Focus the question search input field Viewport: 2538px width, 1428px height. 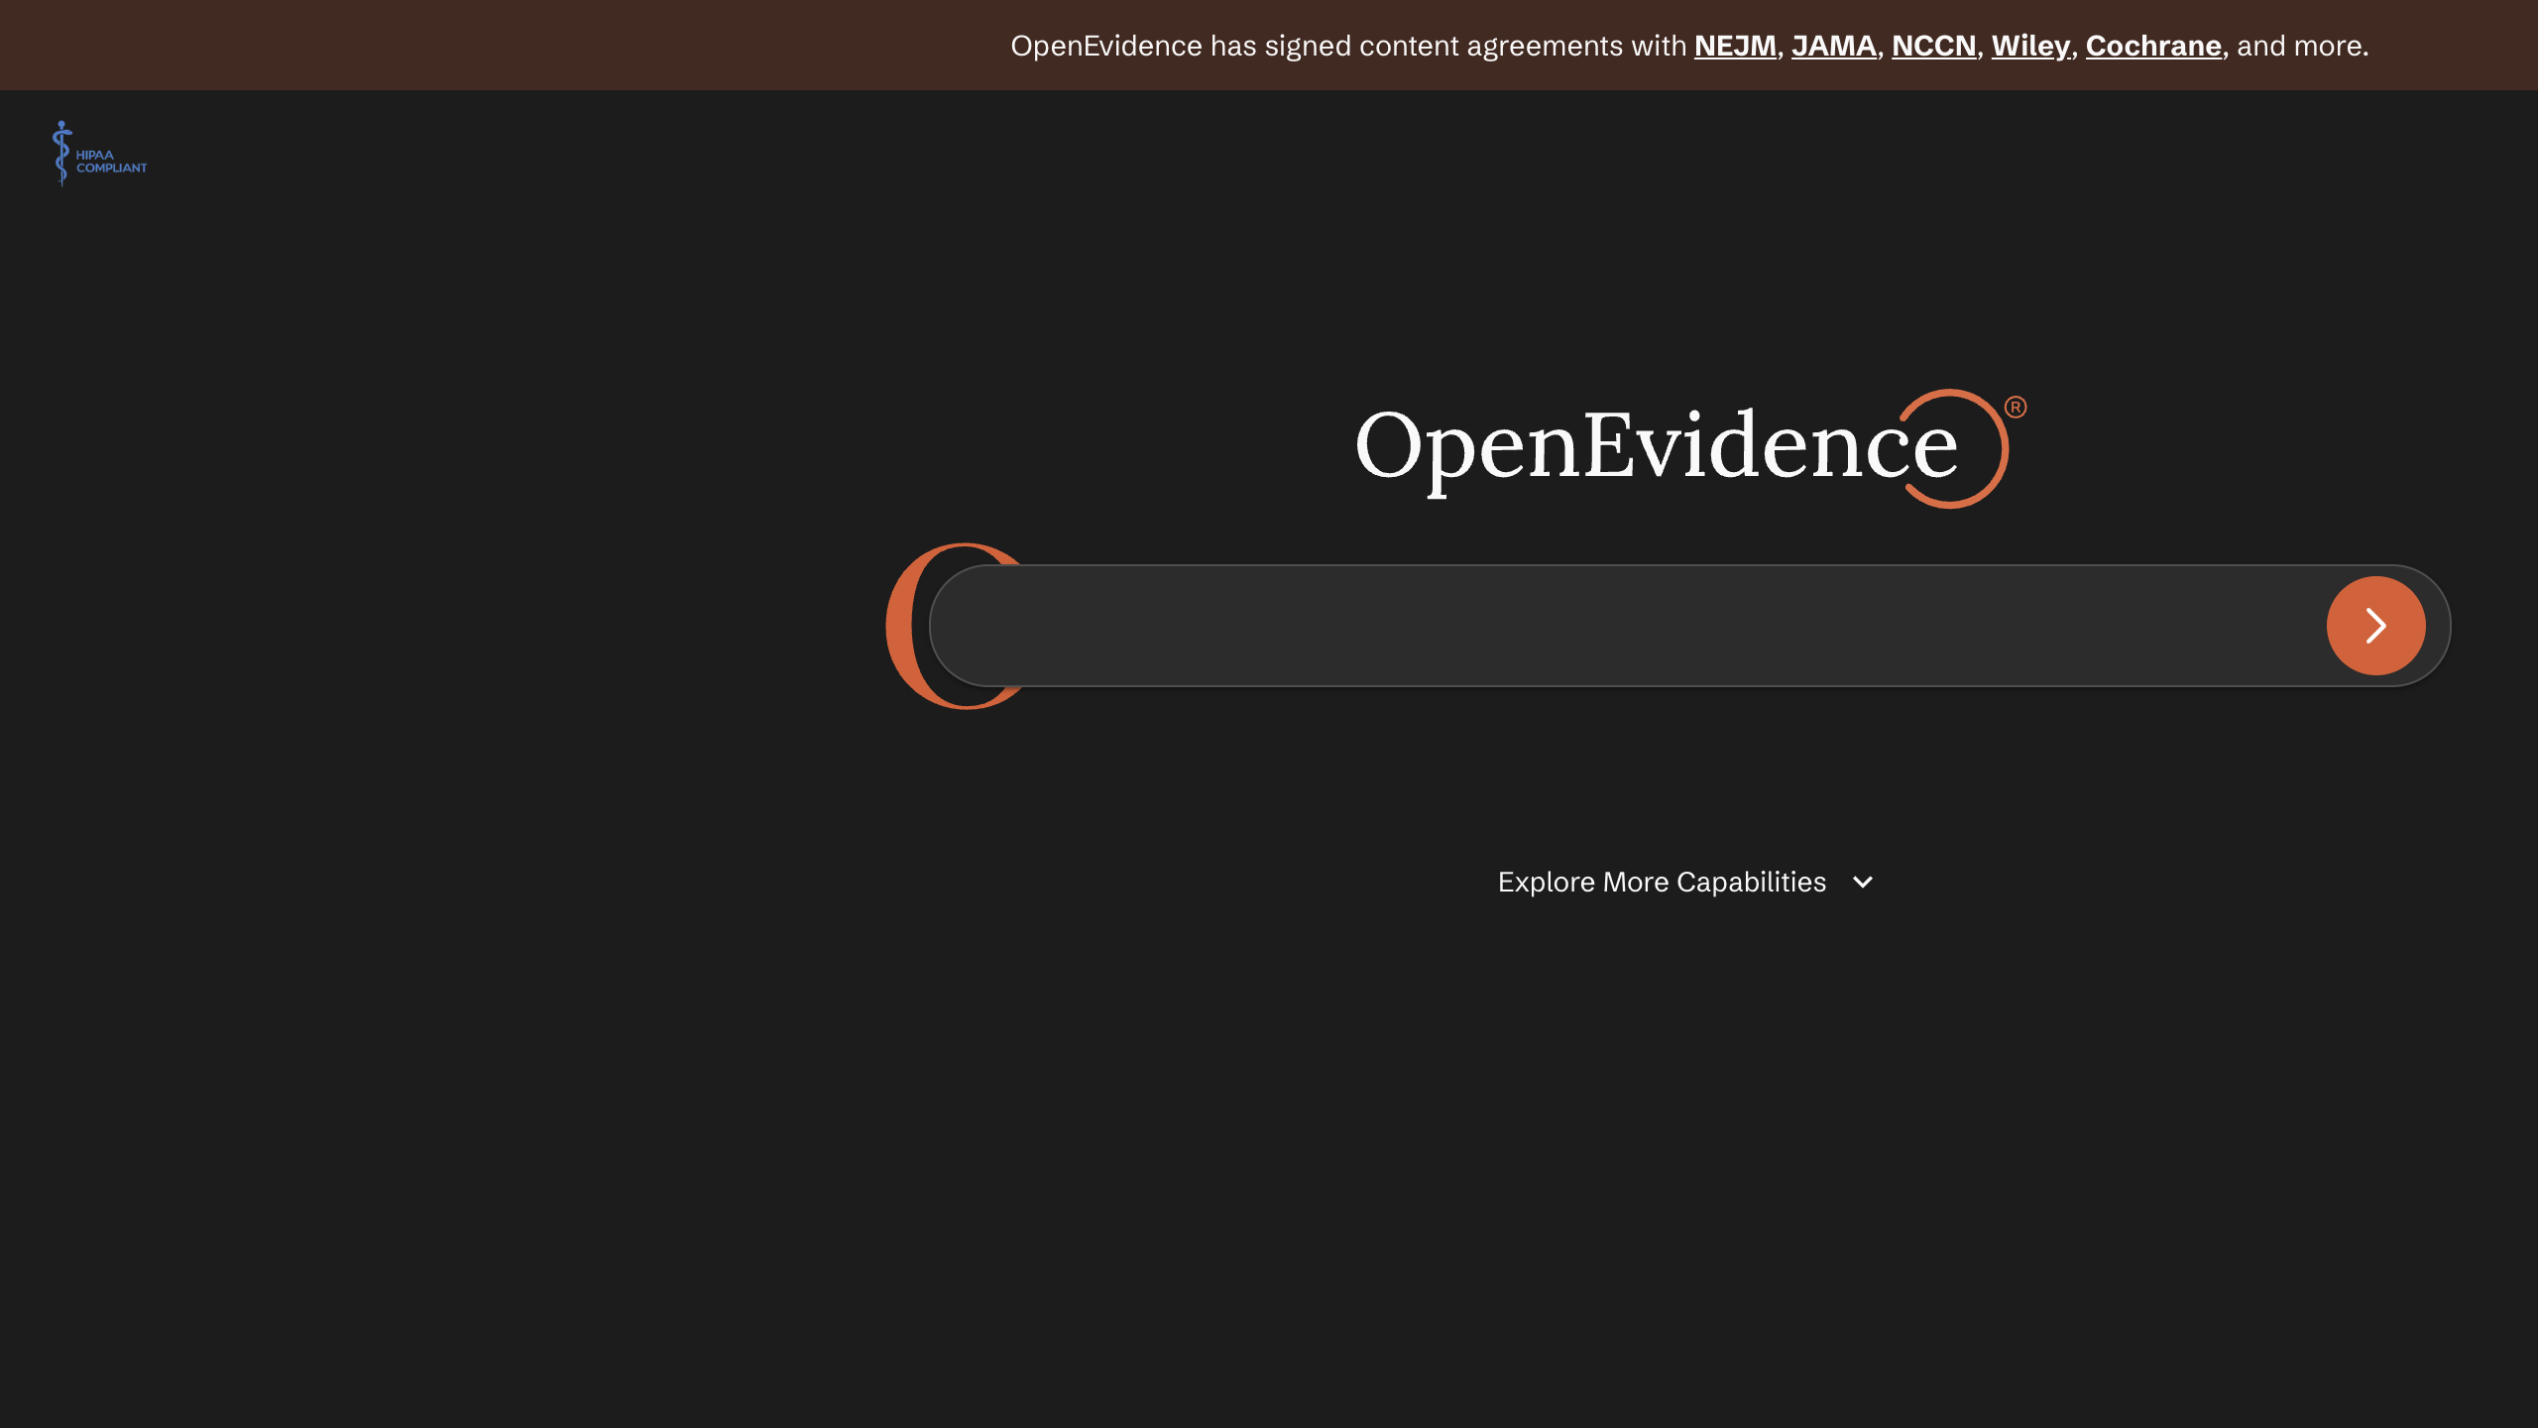pyautogui.click(x=1626, y=626)
